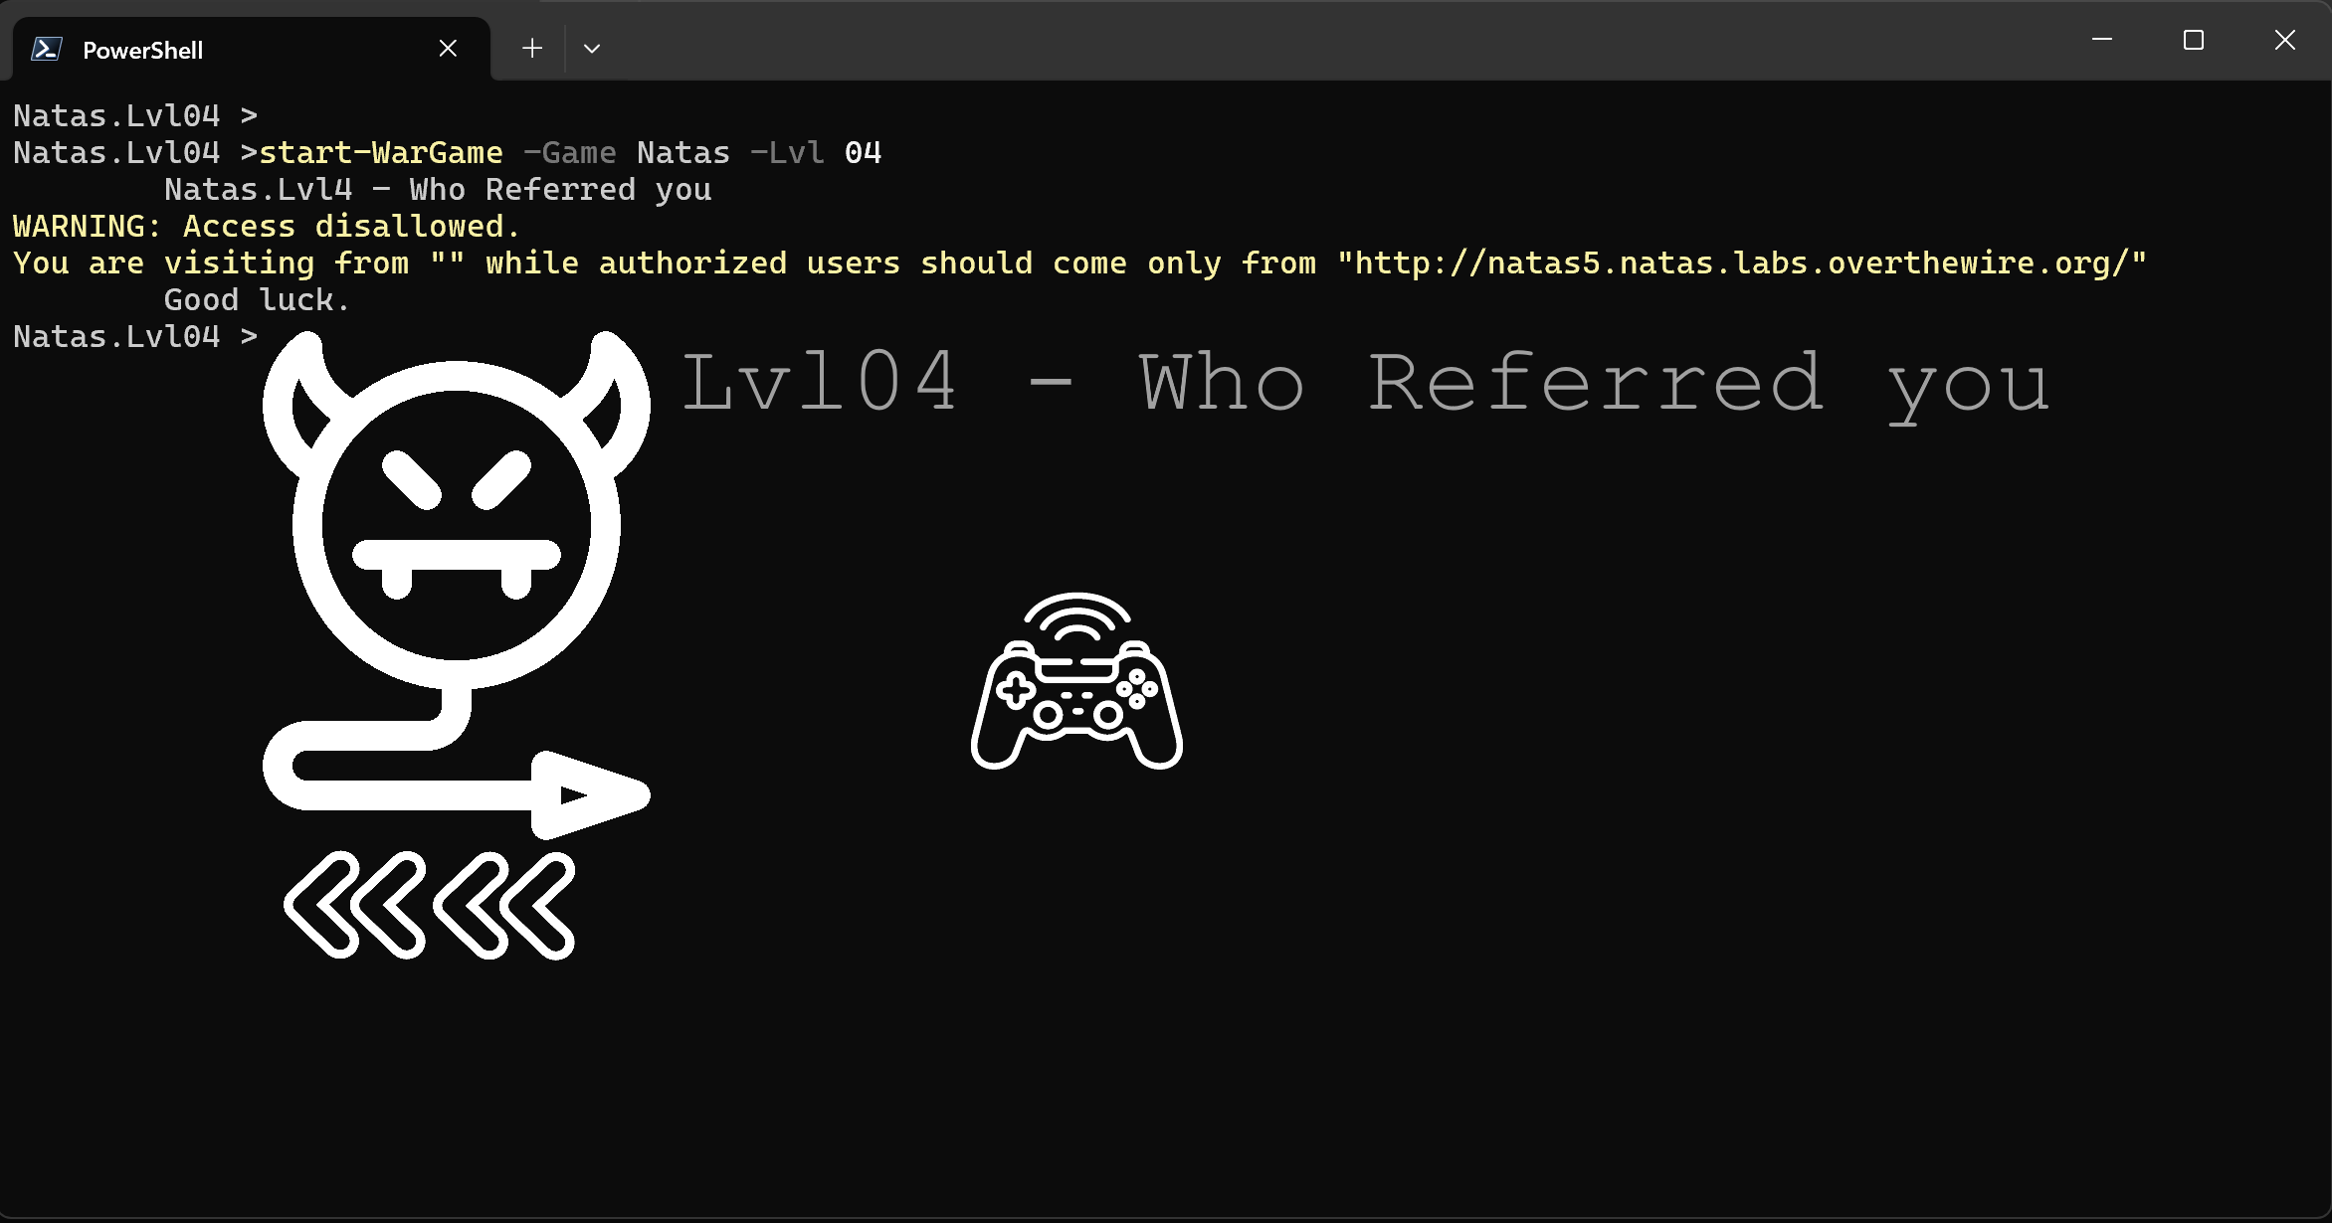Maximize the terminal window
Screen dimensions: 2332x1223
tap(2194, 40)
